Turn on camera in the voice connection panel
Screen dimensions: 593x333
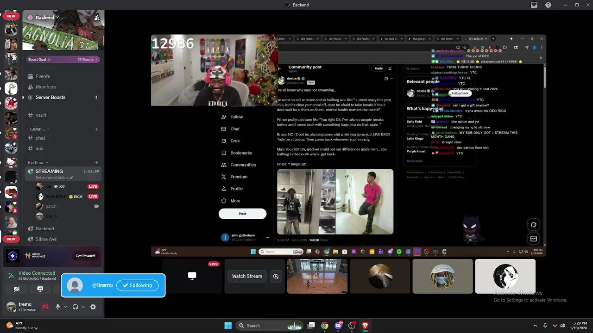pos(17,289)
